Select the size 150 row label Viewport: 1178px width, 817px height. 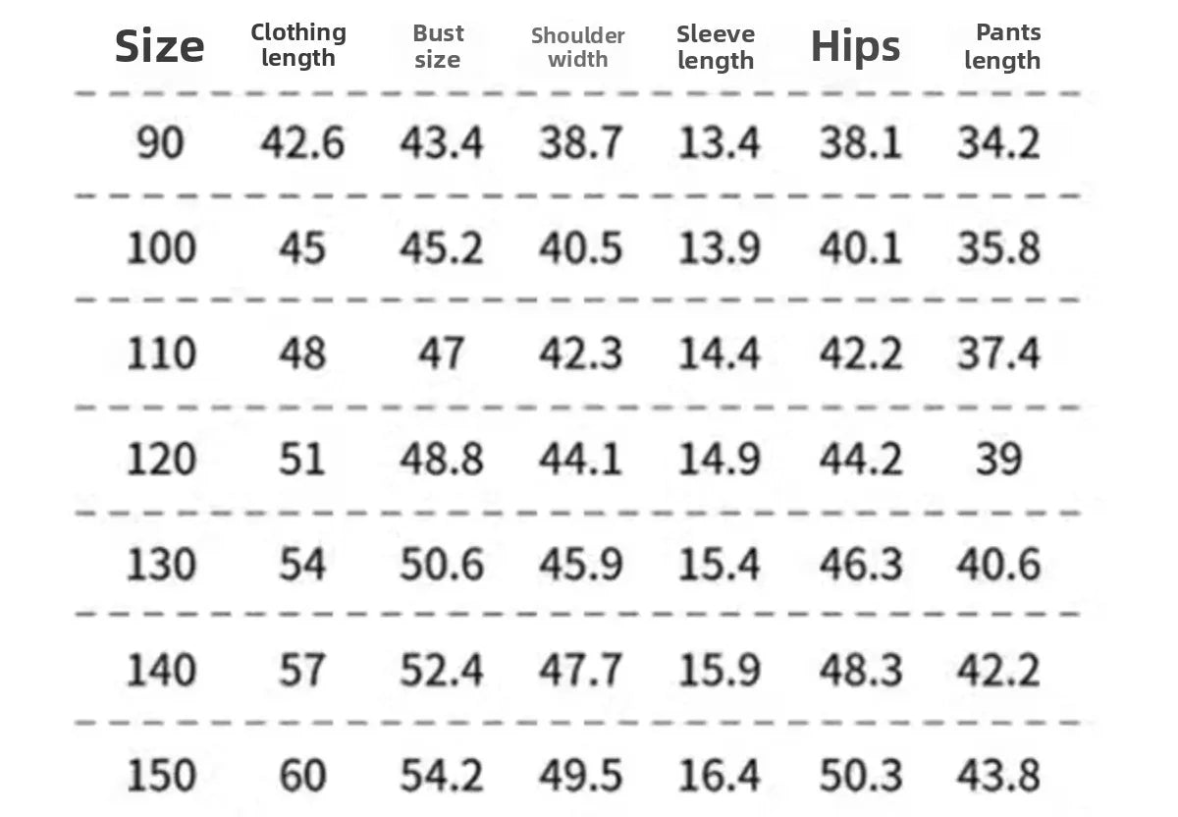tap(160, 776)
